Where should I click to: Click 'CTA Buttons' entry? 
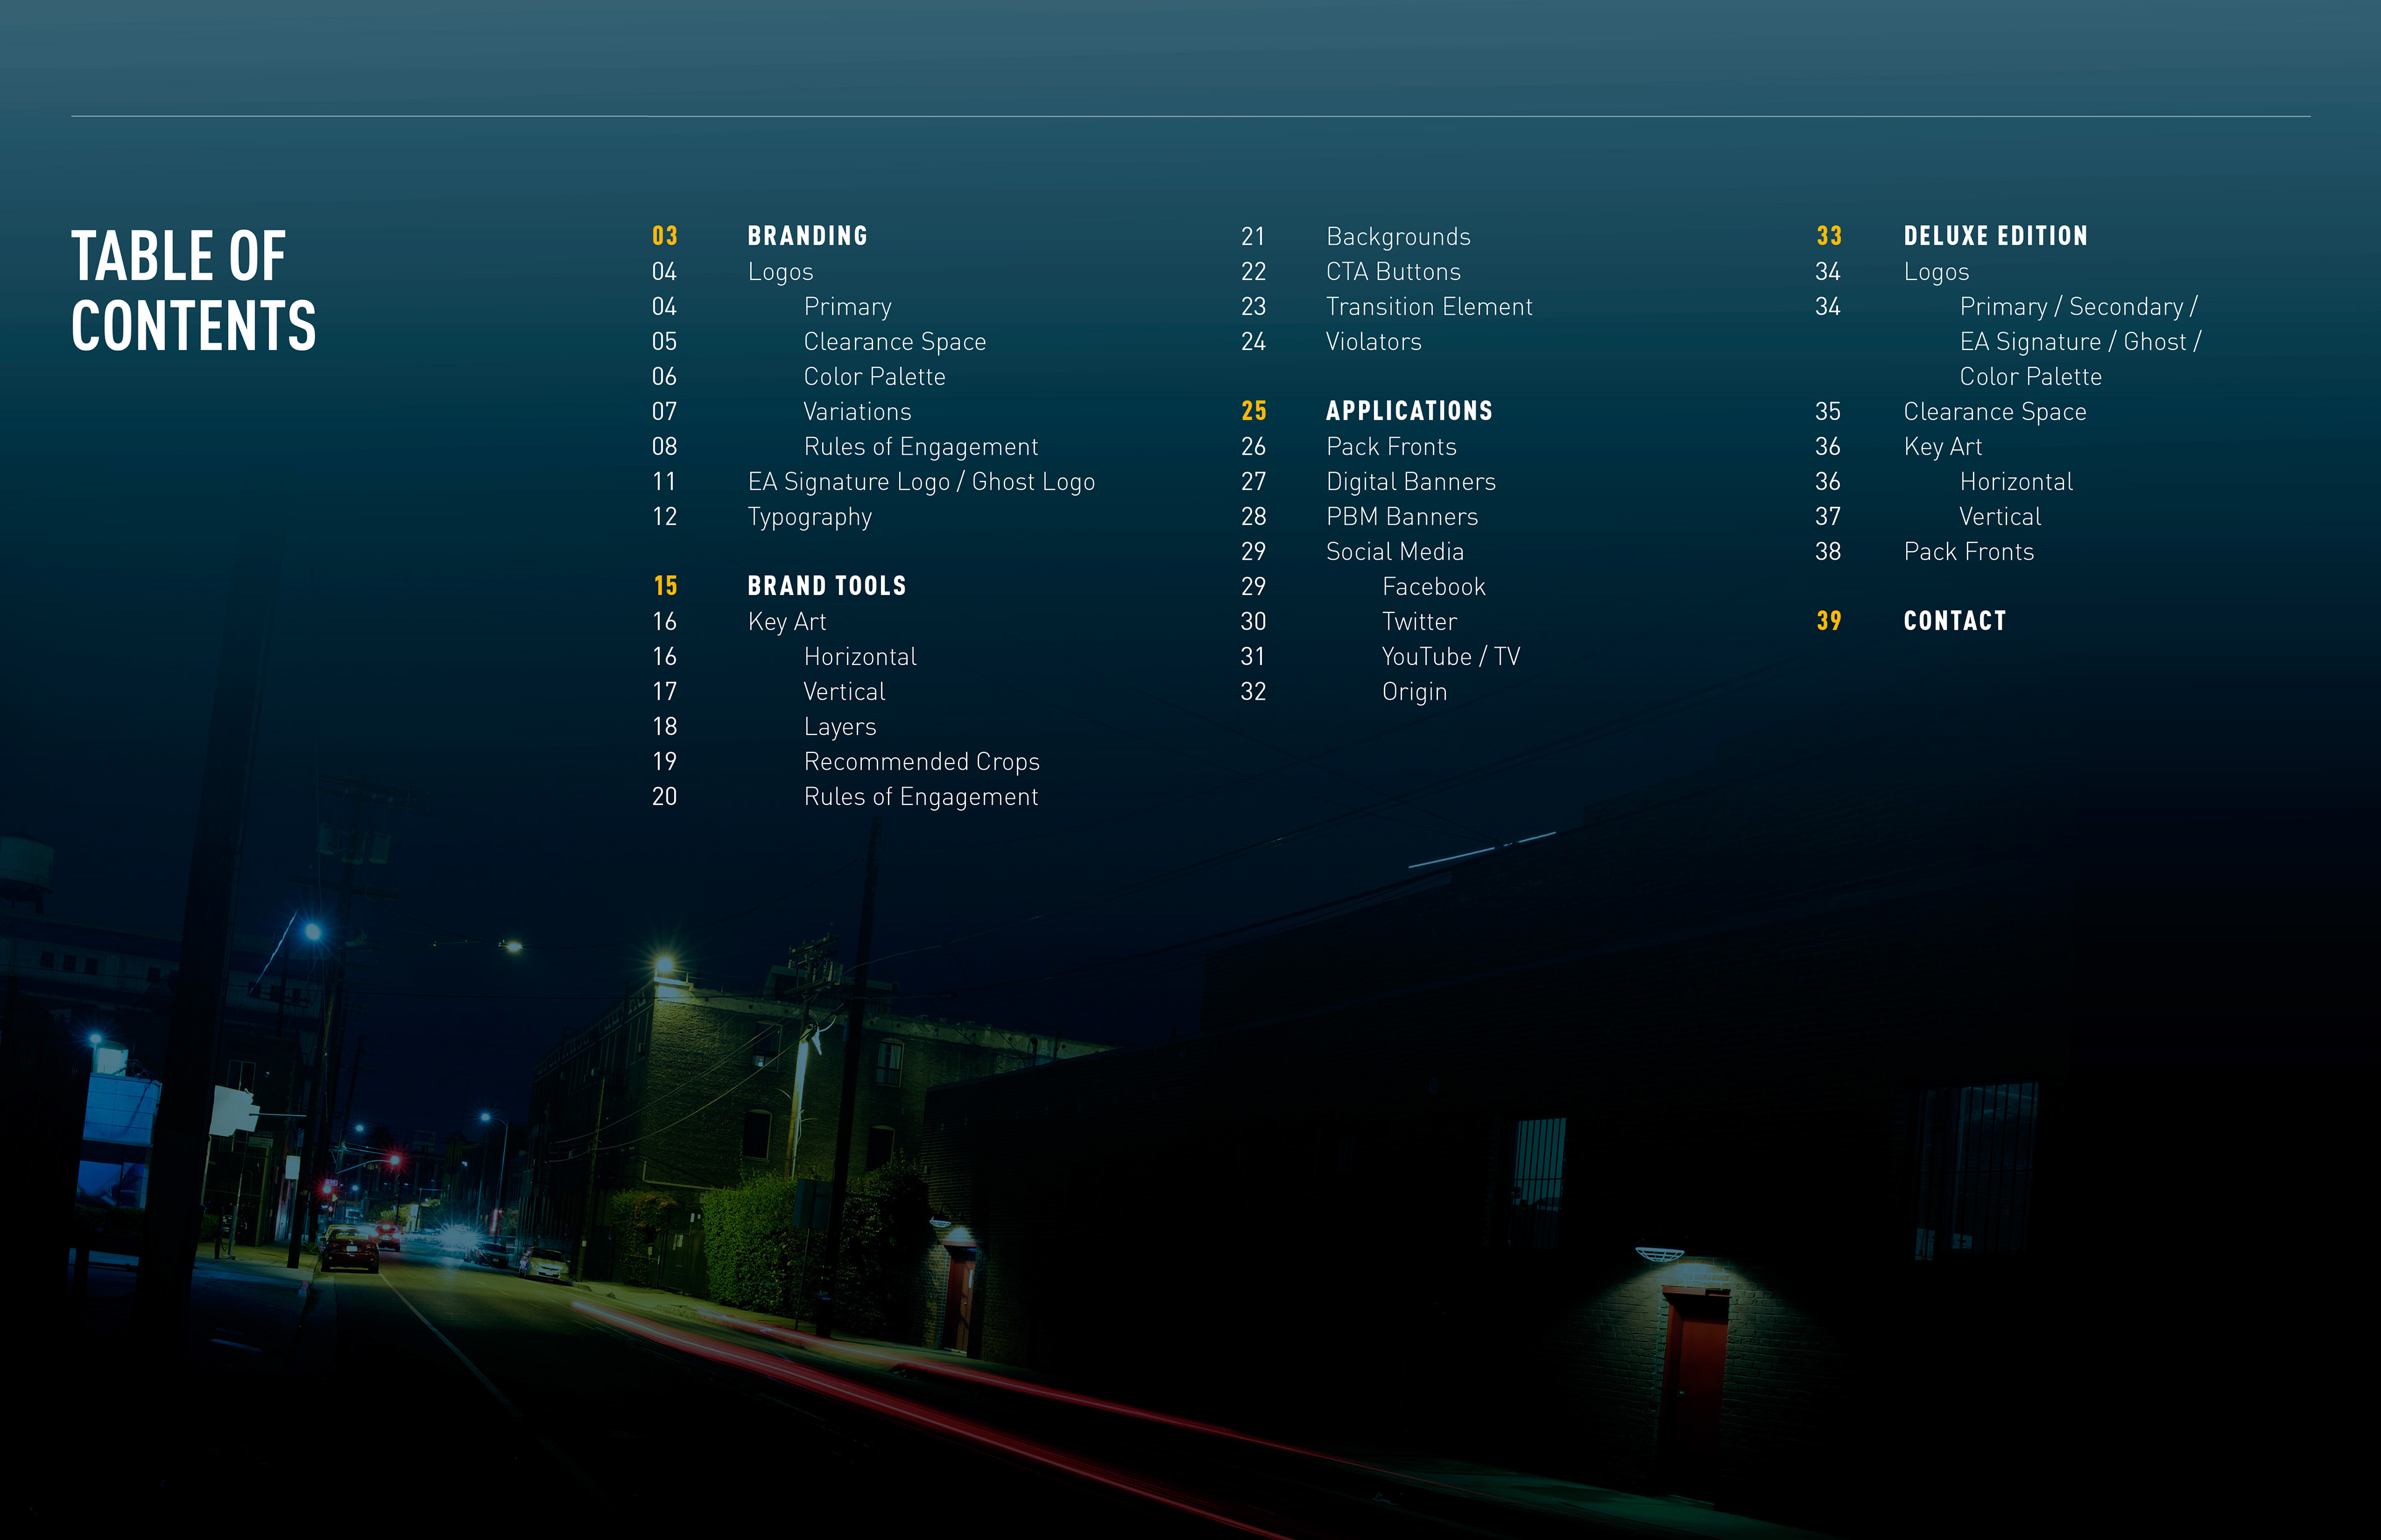click(x=1393, y=271)
